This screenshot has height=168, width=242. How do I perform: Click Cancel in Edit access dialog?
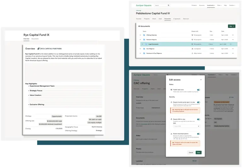coord(191,153)
